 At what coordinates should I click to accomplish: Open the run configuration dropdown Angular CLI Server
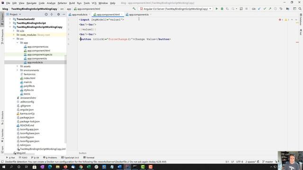point(176,9)
